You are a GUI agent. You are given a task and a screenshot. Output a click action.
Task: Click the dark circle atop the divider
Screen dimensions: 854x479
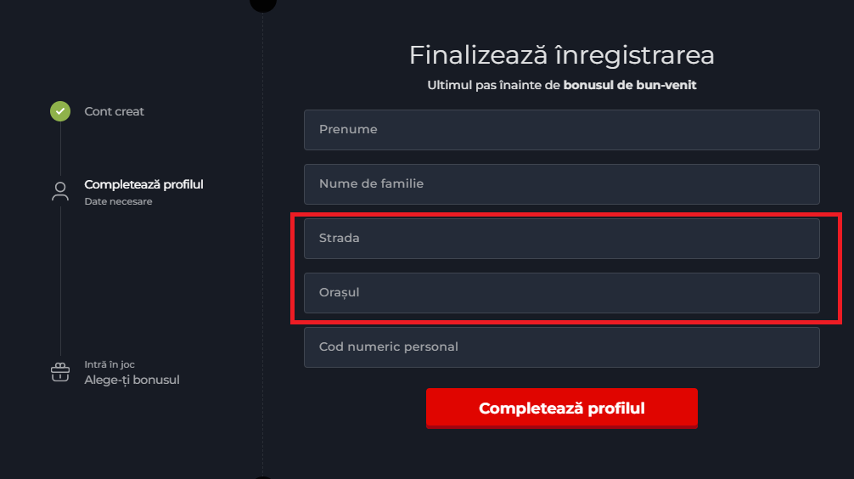point(263,3)
